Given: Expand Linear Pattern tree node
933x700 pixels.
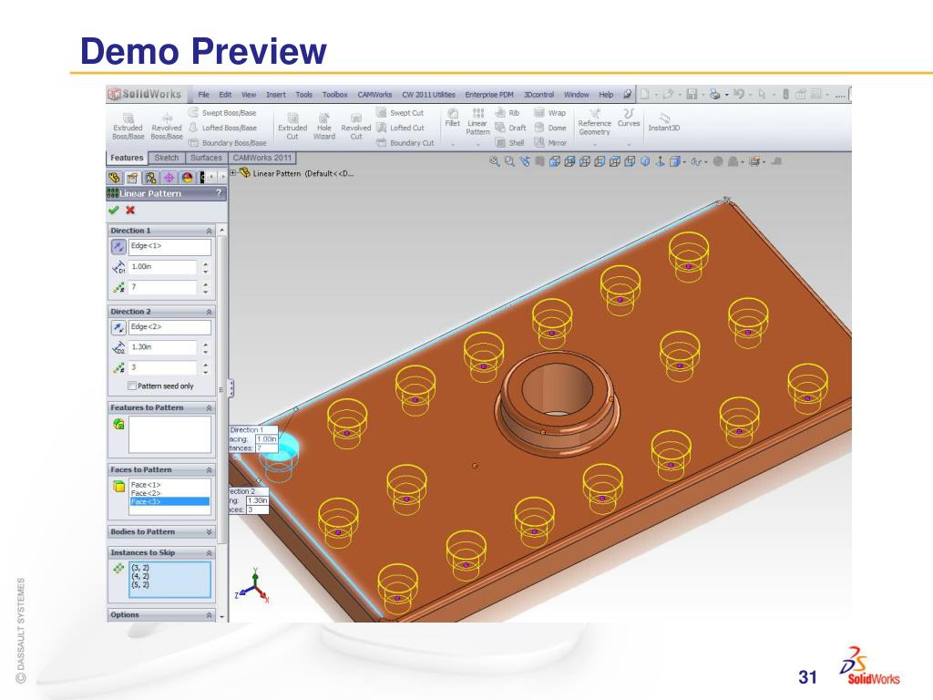Looking at the screenshot, I should coord(233,173).
